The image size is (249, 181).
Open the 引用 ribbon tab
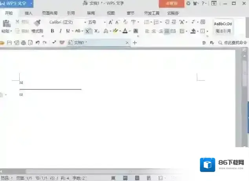(71, 13)
